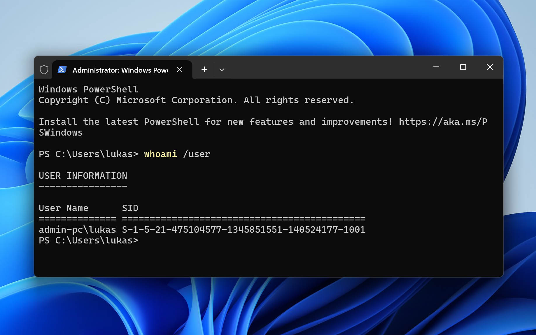Screen dimensions: 536x335
Task: Click the administrator shield icon in title bar
Action: (x=44, y=70)
